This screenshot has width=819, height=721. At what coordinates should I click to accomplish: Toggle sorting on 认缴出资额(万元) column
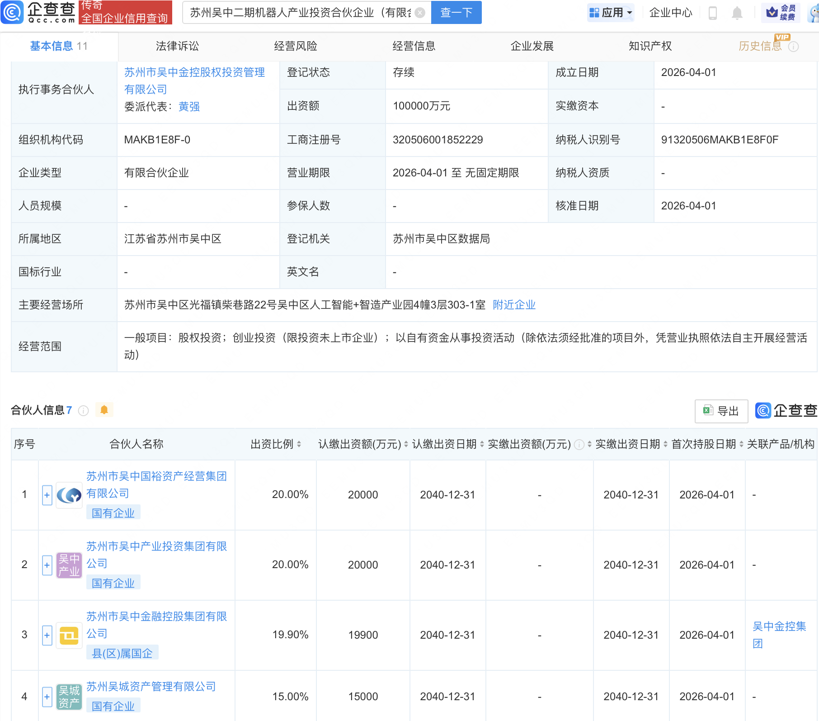point(406,445)
